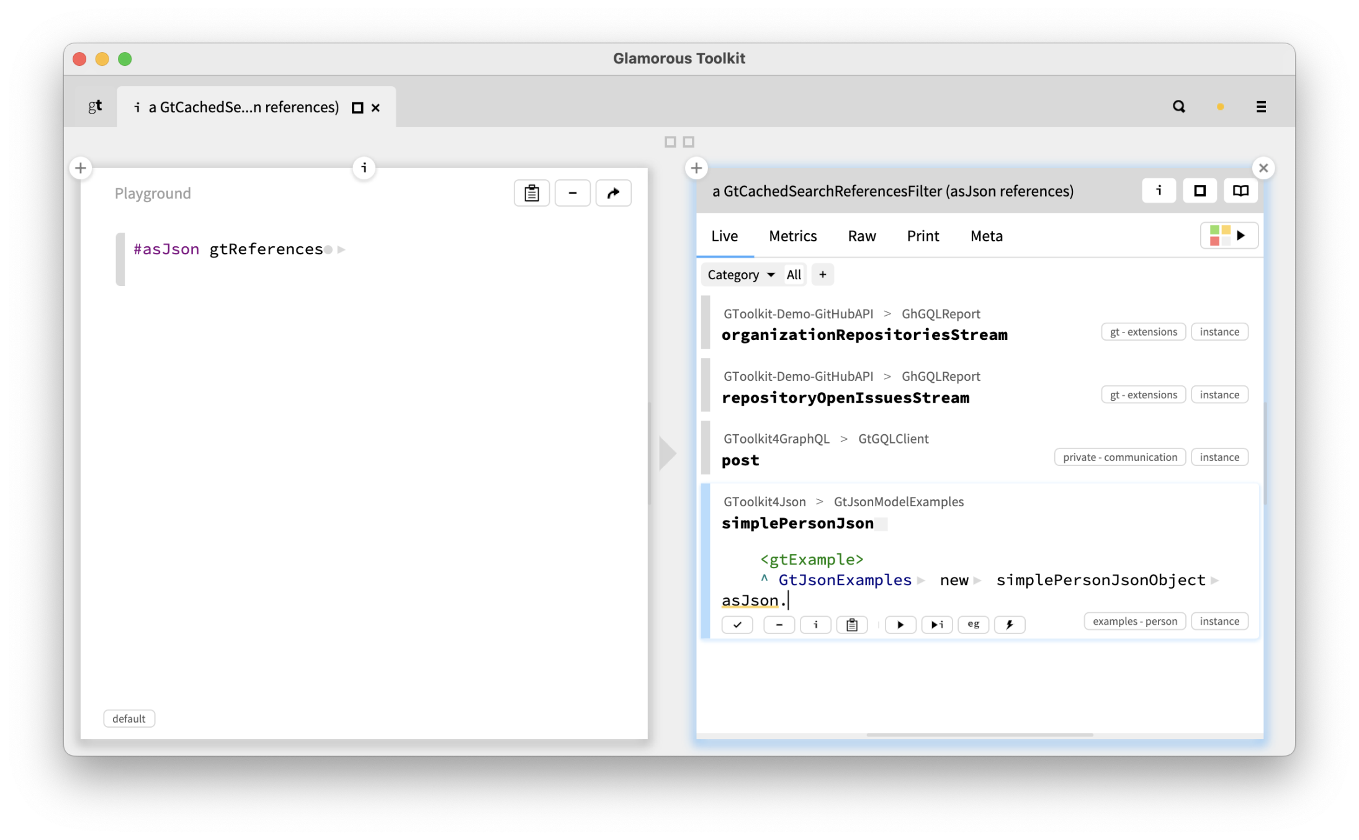Open the method clipboard button
The height and width of the screenshot is (840, 1359).
pos(852,625)
